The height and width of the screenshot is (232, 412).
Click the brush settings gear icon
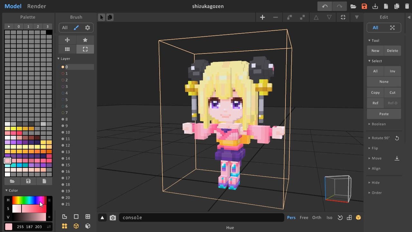coord(88,28)
